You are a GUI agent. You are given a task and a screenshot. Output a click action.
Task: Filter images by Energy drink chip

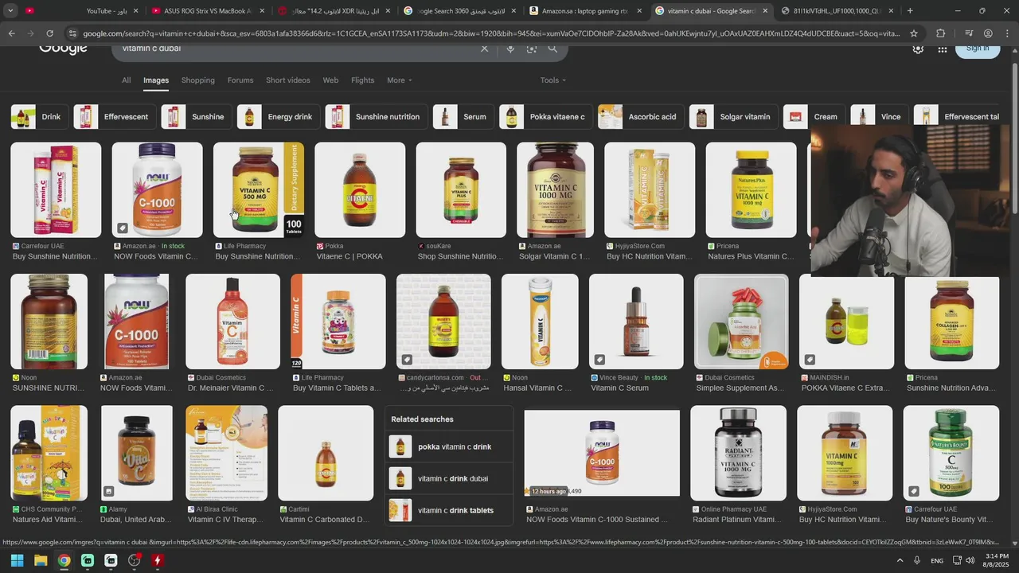point(278,117)
